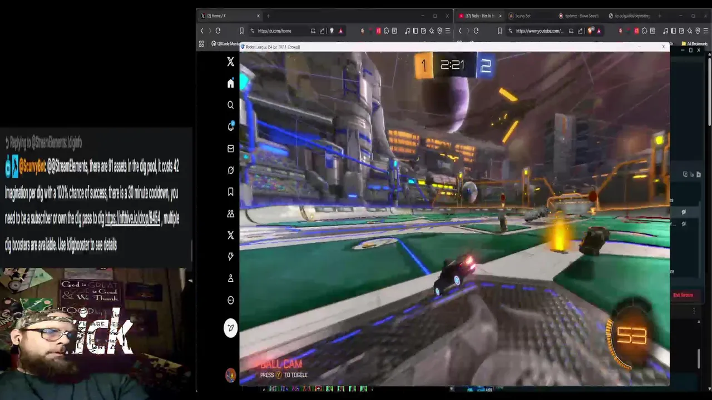Open Messages envelope in X sidebar
712x400 pixels.
click(230, 148)
